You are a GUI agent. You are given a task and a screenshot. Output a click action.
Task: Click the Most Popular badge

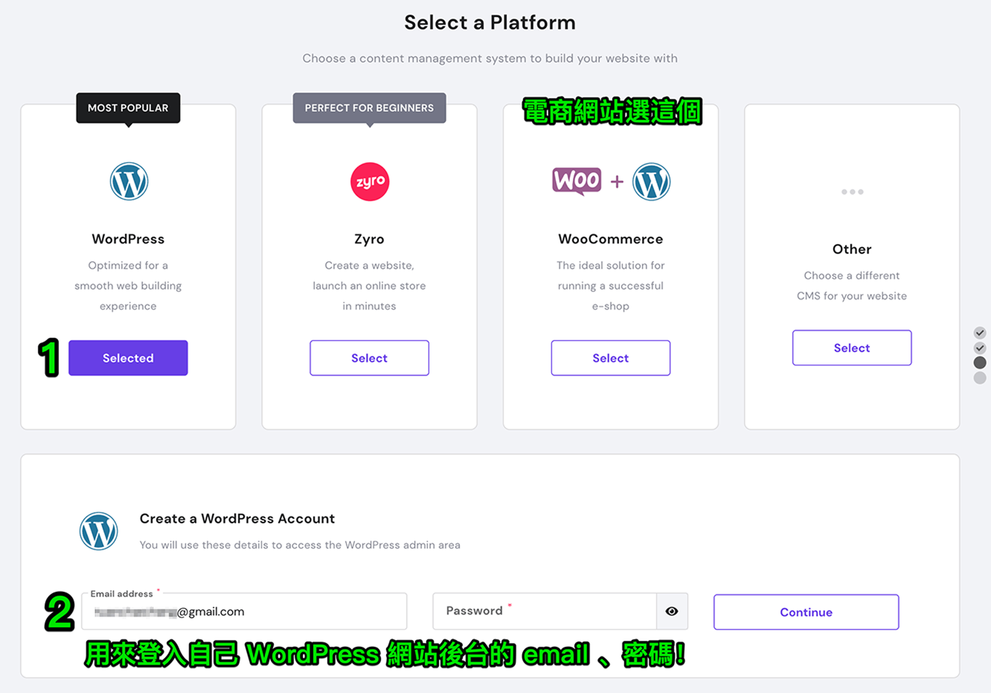point(128,108)
